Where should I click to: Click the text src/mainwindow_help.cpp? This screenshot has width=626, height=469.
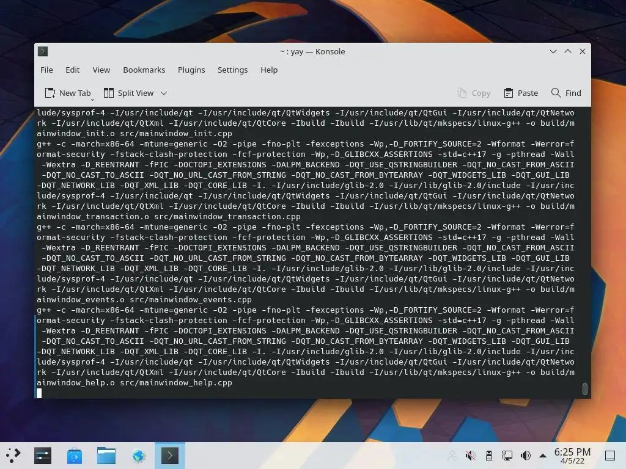pos(175,383)
